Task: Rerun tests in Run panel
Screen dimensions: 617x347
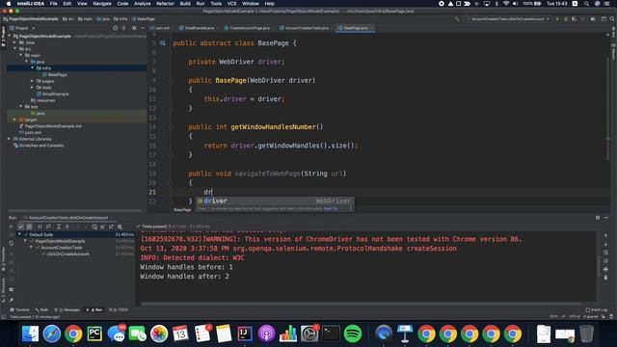Action: tap(11, 227)
